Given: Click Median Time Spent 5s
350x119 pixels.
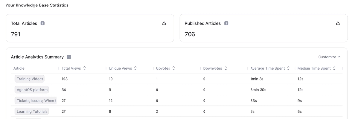Looking at the screenshot, I should (x=299, y=112).
